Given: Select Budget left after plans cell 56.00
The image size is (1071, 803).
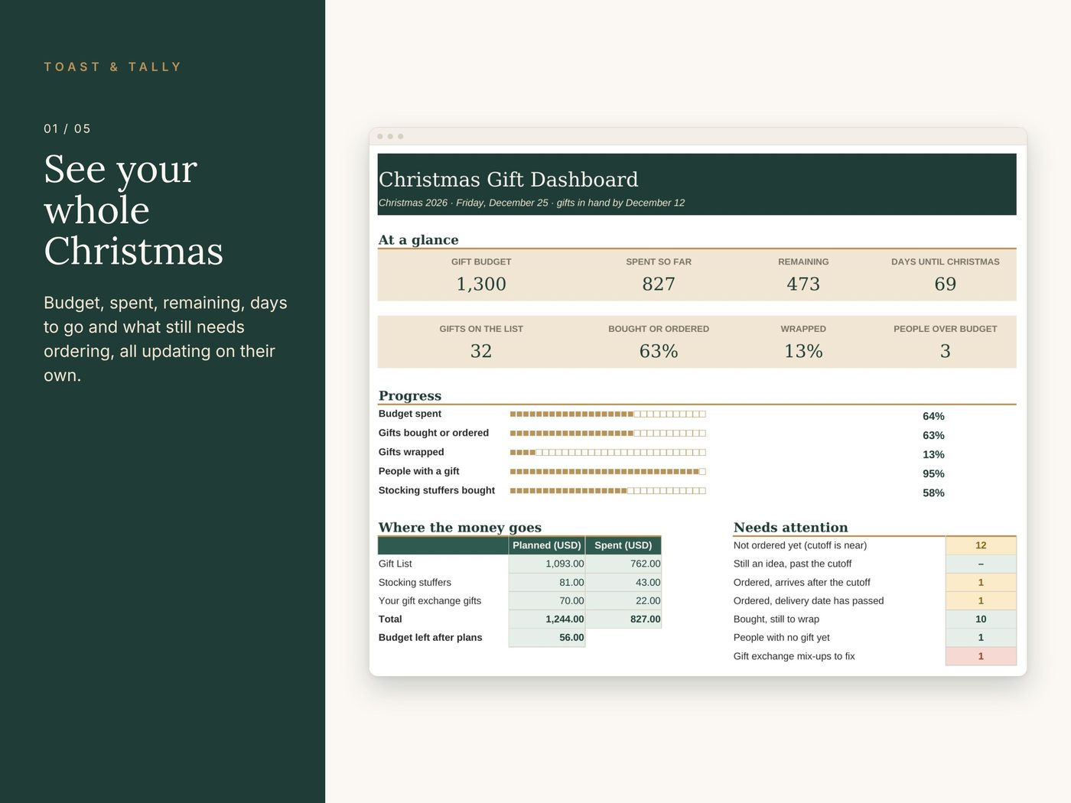Looking at the screenshot, I should click(547, 637).
